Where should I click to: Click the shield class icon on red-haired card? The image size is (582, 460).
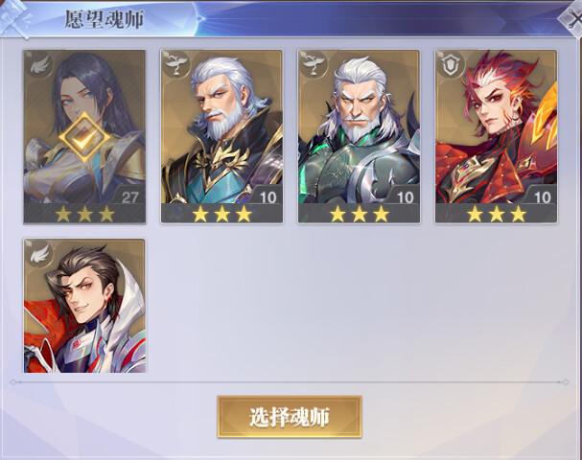(x=450, y=64)
